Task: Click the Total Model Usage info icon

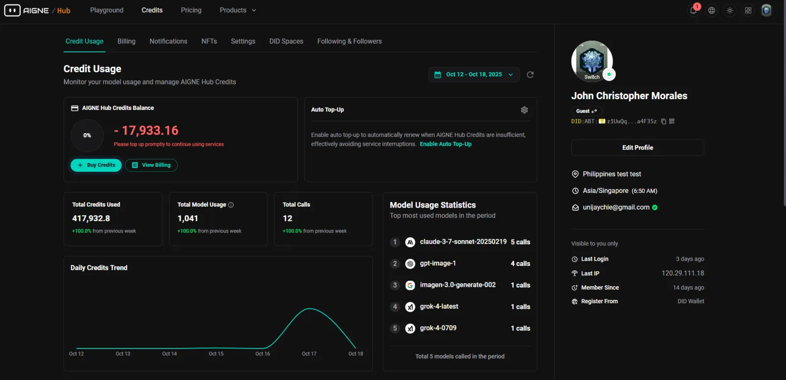Action: [x=231, y=205]
